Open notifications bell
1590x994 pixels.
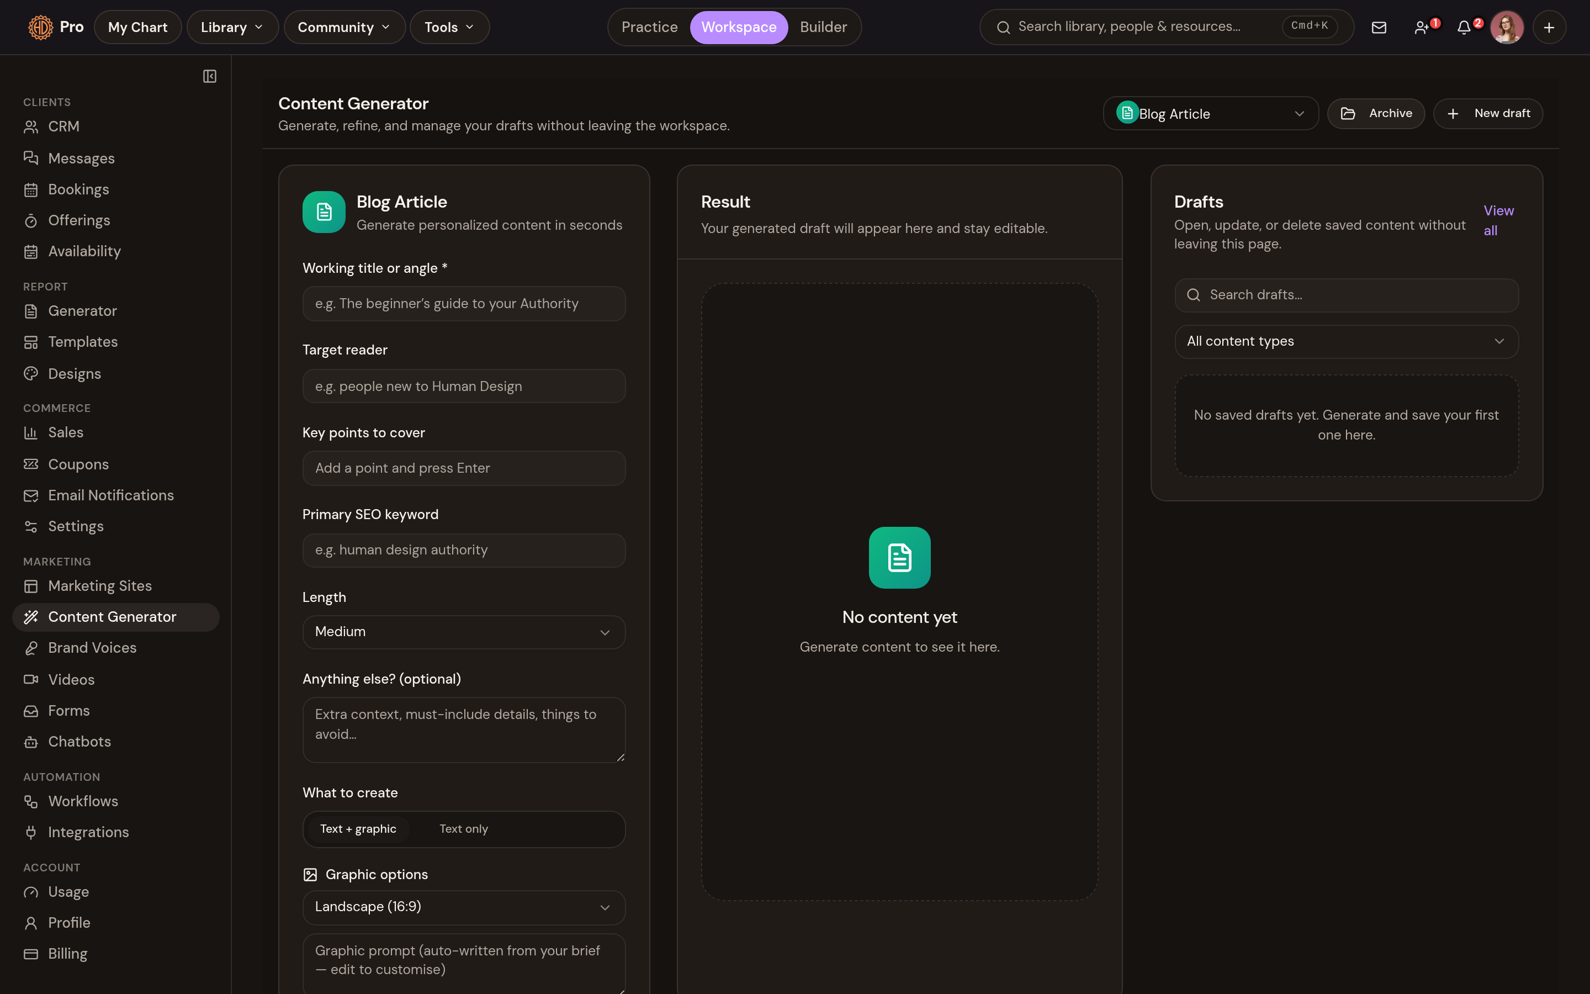coord(1465,27)
